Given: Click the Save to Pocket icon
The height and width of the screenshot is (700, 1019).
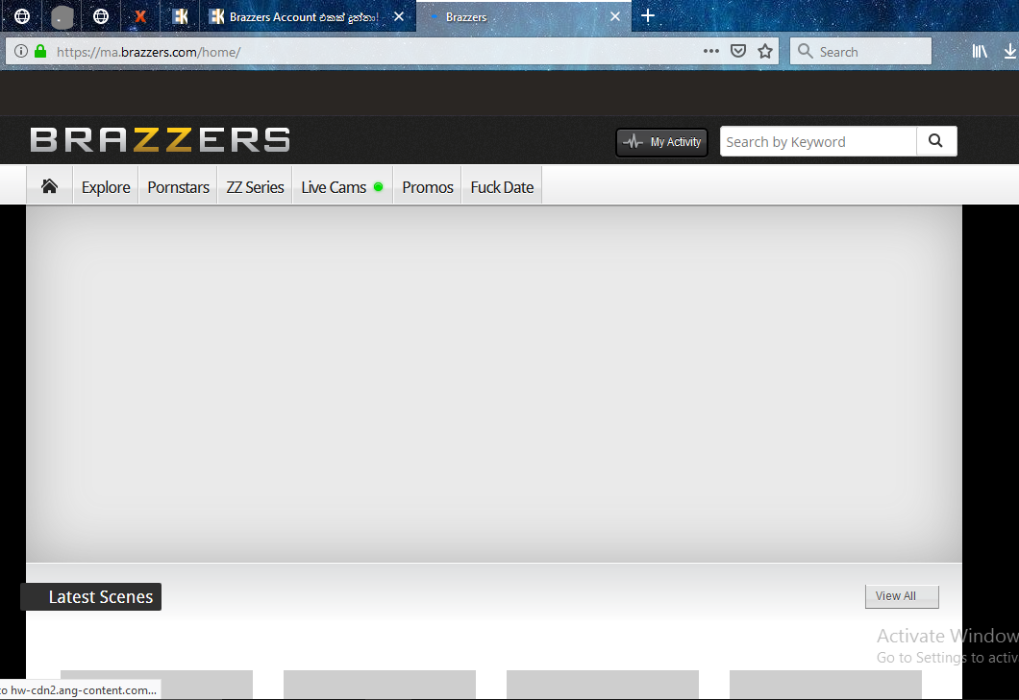Looking at the screenshot, I should (738, 51).
